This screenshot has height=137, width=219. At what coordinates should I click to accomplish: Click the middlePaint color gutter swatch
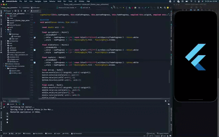(34, 50)
